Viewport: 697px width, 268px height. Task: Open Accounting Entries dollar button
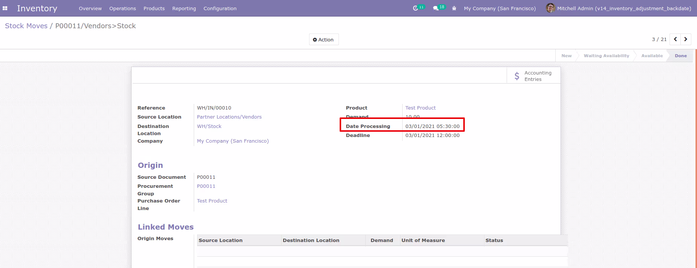tap(533, 76)
